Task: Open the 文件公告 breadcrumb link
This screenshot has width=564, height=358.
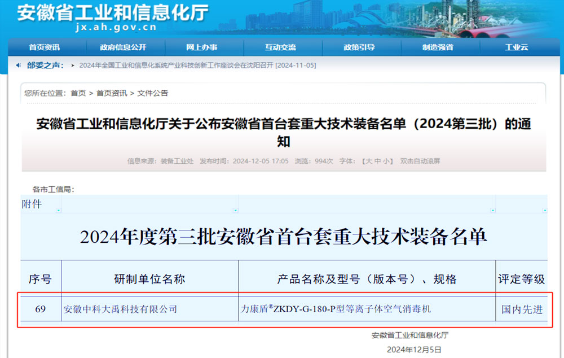Action: pos(153,93)
